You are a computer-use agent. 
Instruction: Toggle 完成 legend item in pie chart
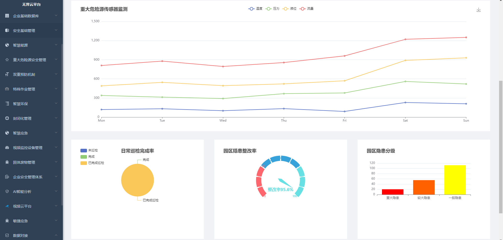click(x=88, y=157)
